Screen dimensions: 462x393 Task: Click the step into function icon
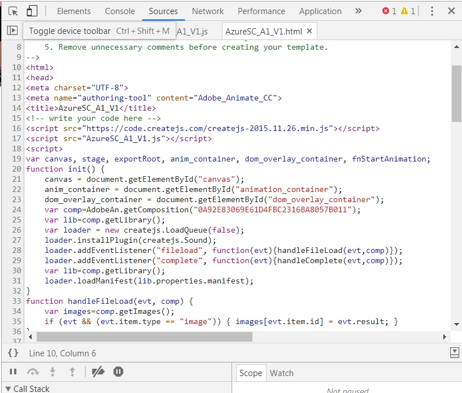click(x=53, y=372)
